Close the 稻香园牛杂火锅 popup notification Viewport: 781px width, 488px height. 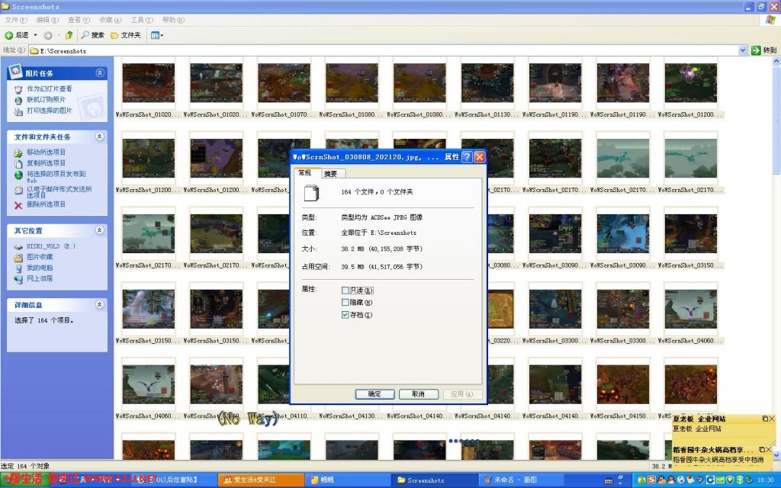point(768,450)
